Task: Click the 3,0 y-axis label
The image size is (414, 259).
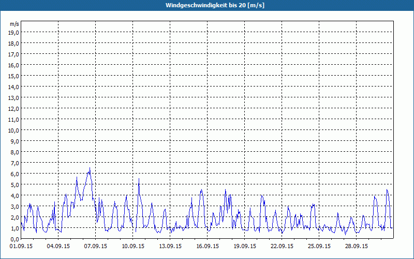Action: pos(15,207)
